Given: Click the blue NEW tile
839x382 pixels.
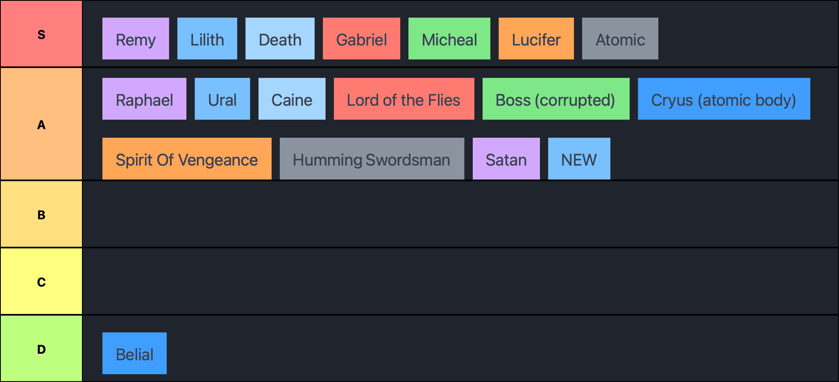Looking at the screenshot, I should pos(579,159).
